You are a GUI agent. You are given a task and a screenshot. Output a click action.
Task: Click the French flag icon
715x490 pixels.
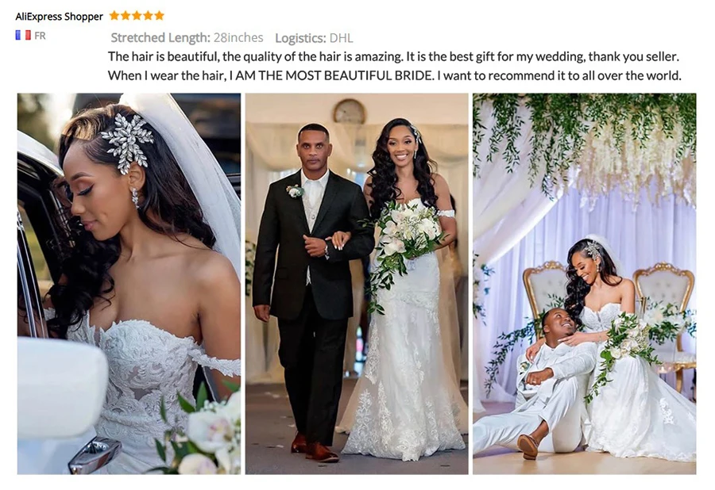23,36
